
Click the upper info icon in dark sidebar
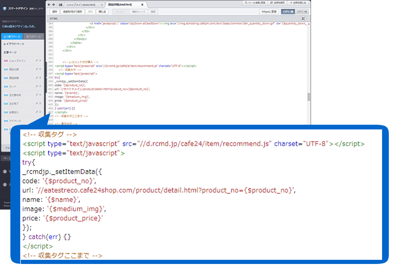tap(5, 172)
